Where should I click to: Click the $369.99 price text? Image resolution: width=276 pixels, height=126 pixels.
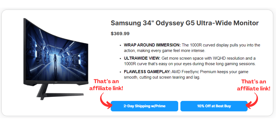(x=120, y=33)
